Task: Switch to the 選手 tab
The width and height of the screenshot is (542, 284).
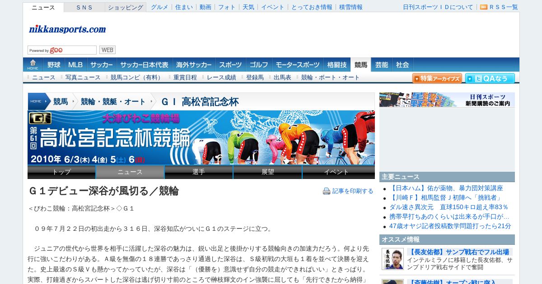Action: click(199, 172)
